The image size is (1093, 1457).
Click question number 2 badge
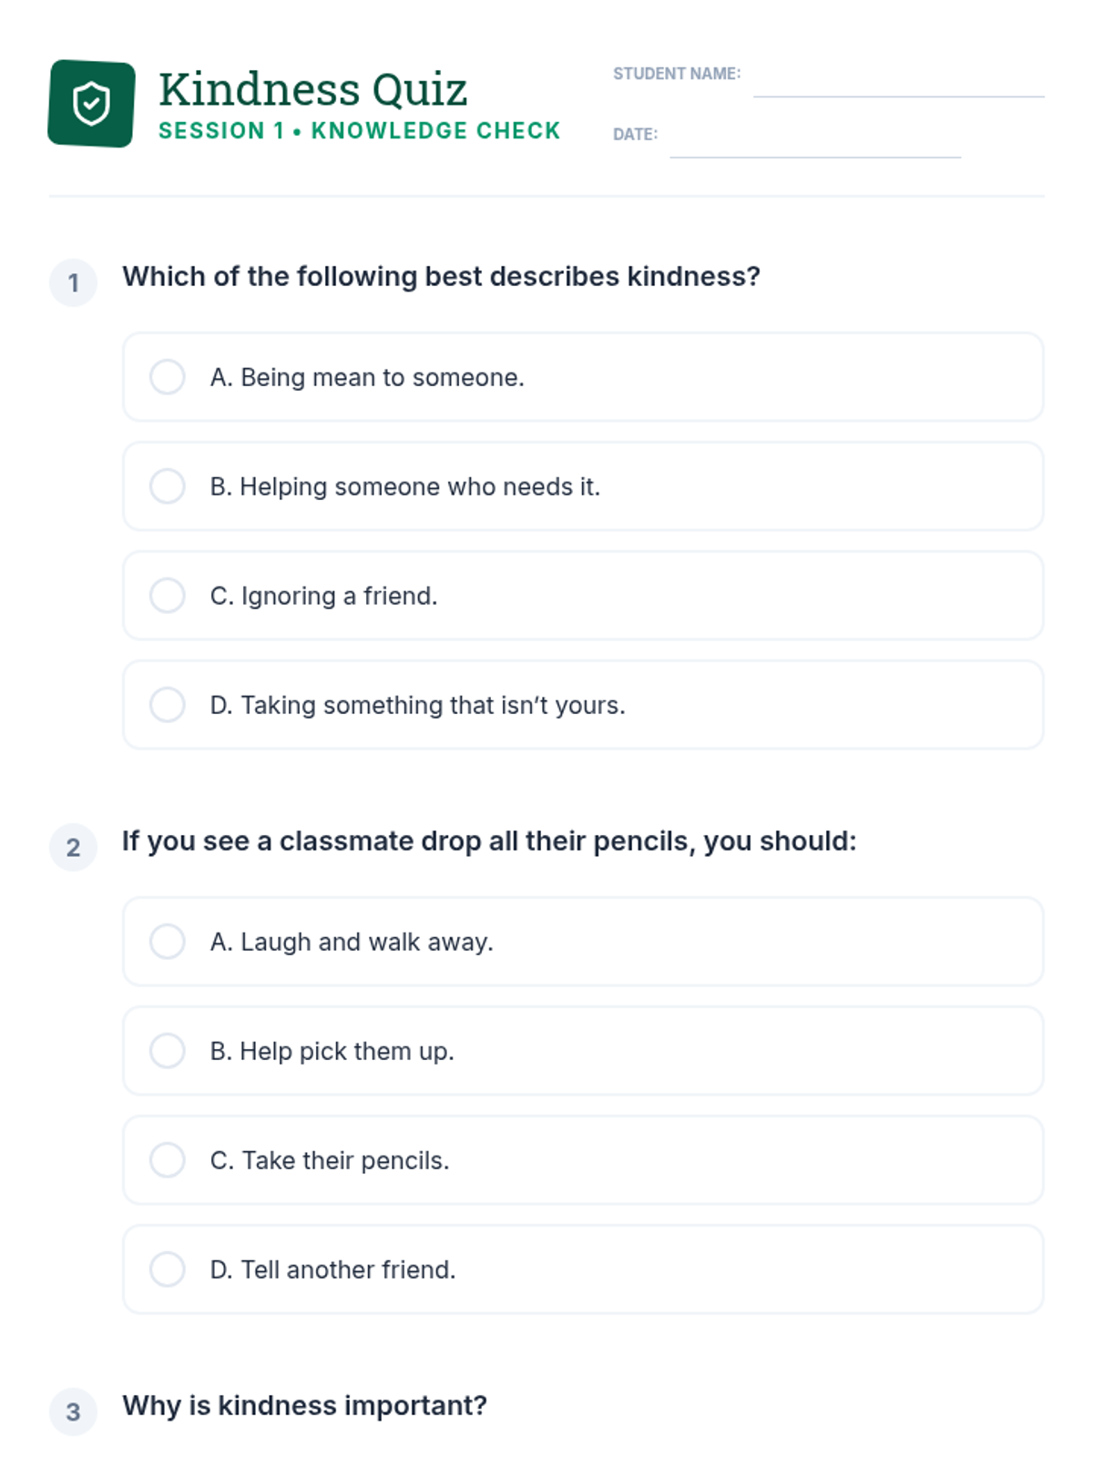(73, 848)
